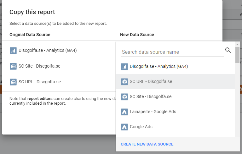This screenshot has width=242, height=154.
Task: Click Search Console icon next to original SC URL
Action: click(13, 82)
